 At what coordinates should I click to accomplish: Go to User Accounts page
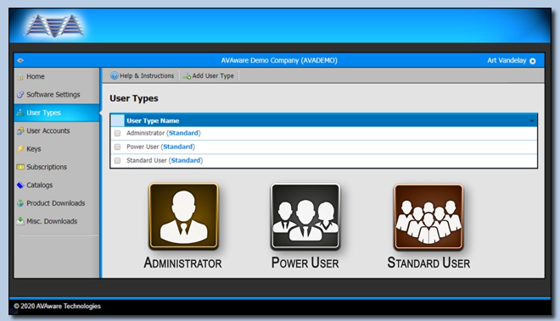click(x=48, y=131)
